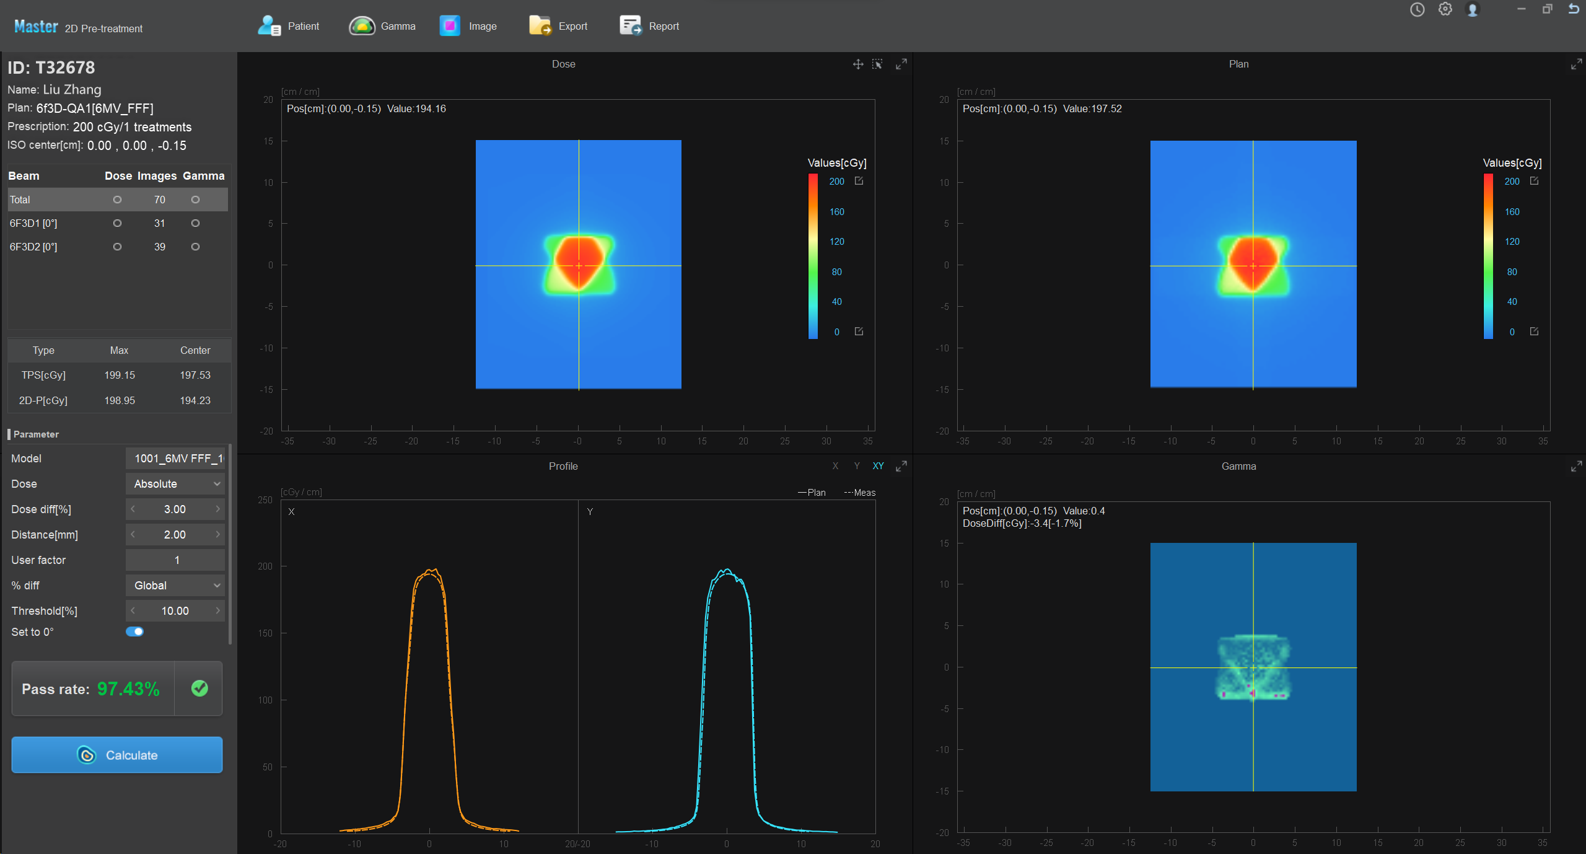The height and width of the screenshot is (854, 1586).
Task: Select Dose radio for beam 6F3D1
Action: [x=117, y=223]
